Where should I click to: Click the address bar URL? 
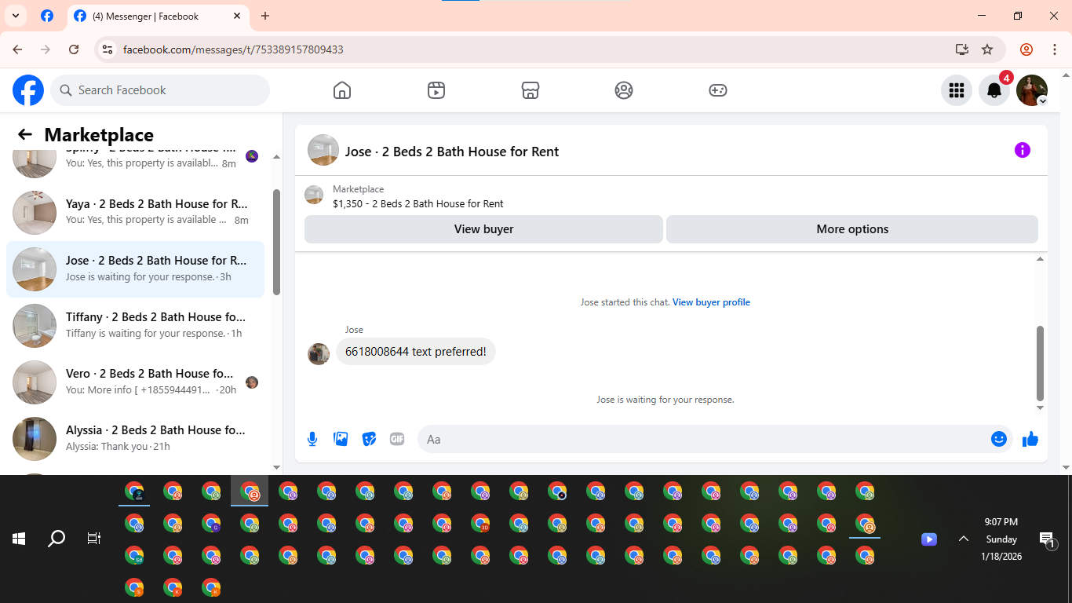(x=233, y=49)
